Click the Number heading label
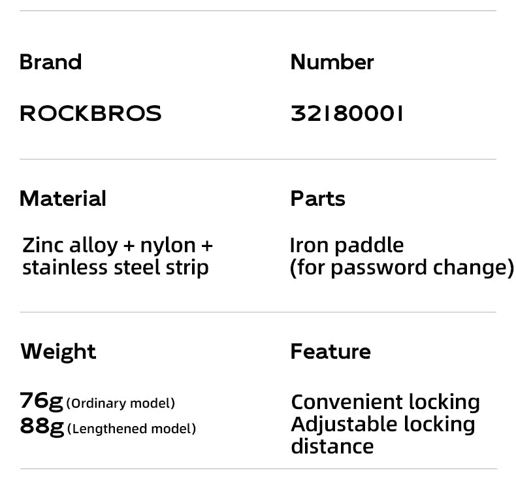 tap(332, 62)
